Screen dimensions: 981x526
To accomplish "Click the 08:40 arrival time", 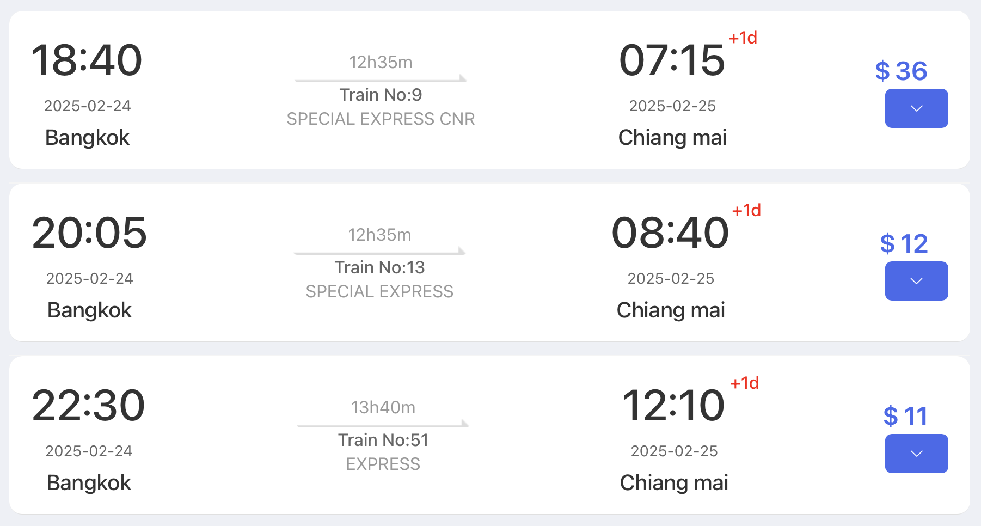I will pyautogui.click(x=670, y=233).
